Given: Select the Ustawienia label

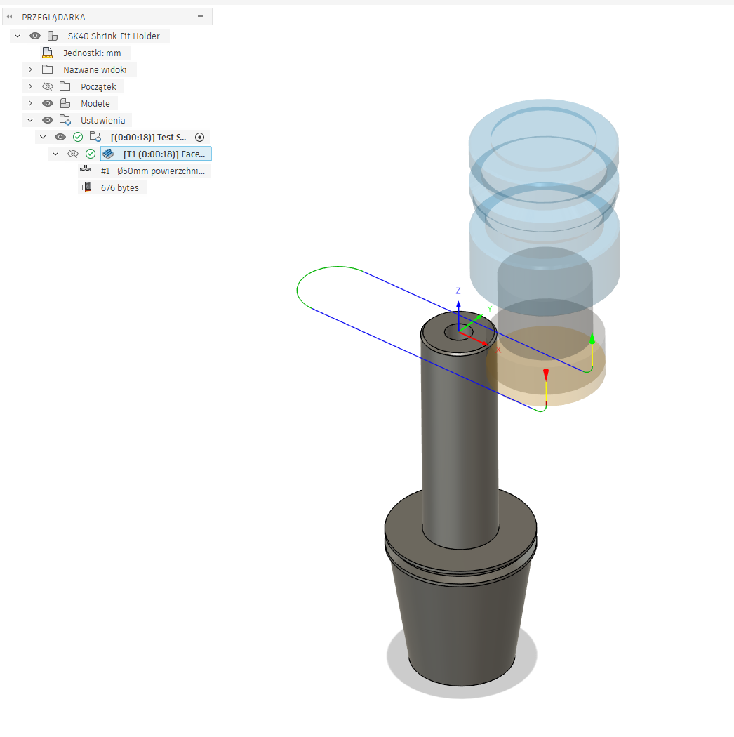Looking at the screenshot, I should pos(103,120).
